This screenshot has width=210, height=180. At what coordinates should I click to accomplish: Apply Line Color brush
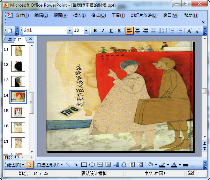click(162, 165)
